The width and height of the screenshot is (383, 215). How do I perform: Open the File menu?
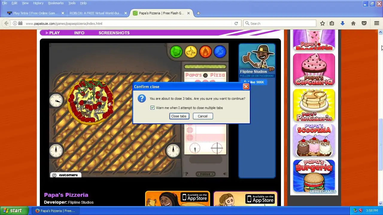pos(4,3)
